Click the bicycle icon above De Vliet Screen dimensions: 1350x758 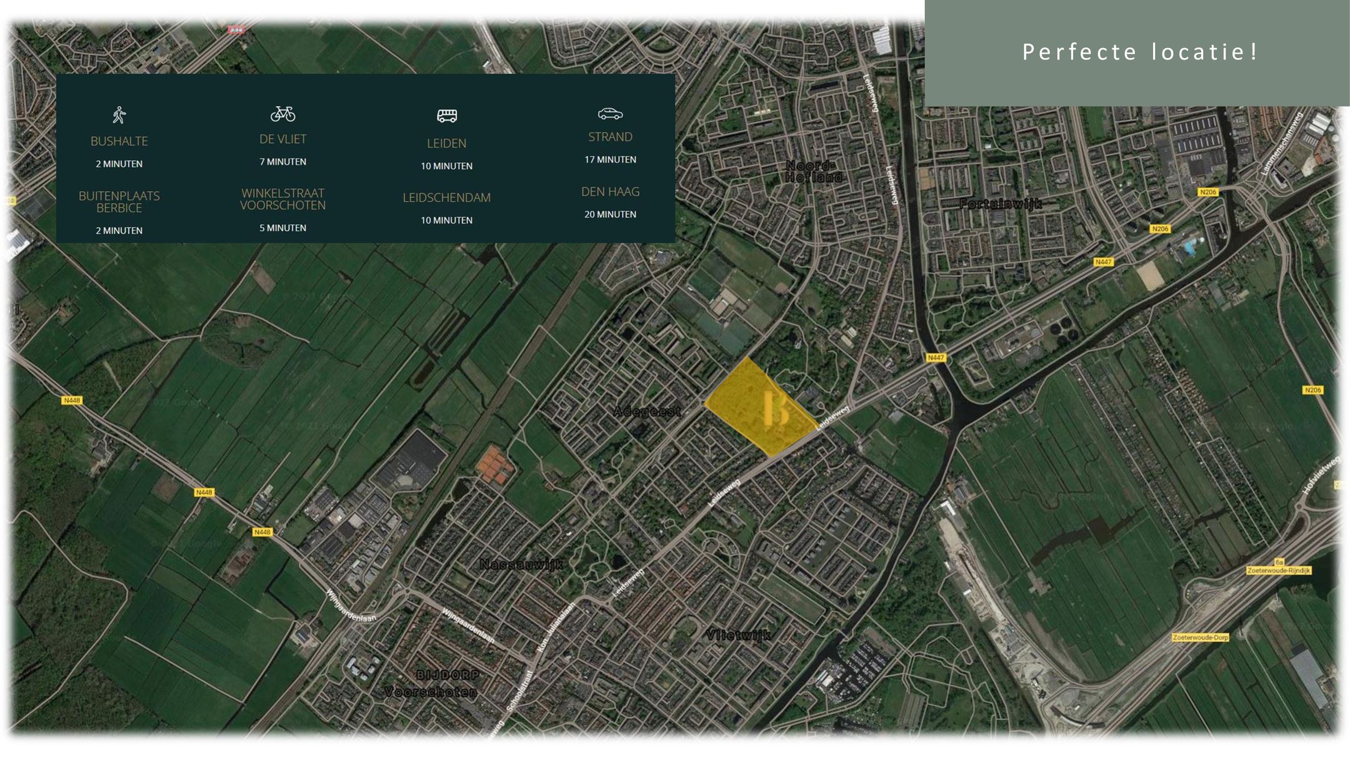(282, 114)
